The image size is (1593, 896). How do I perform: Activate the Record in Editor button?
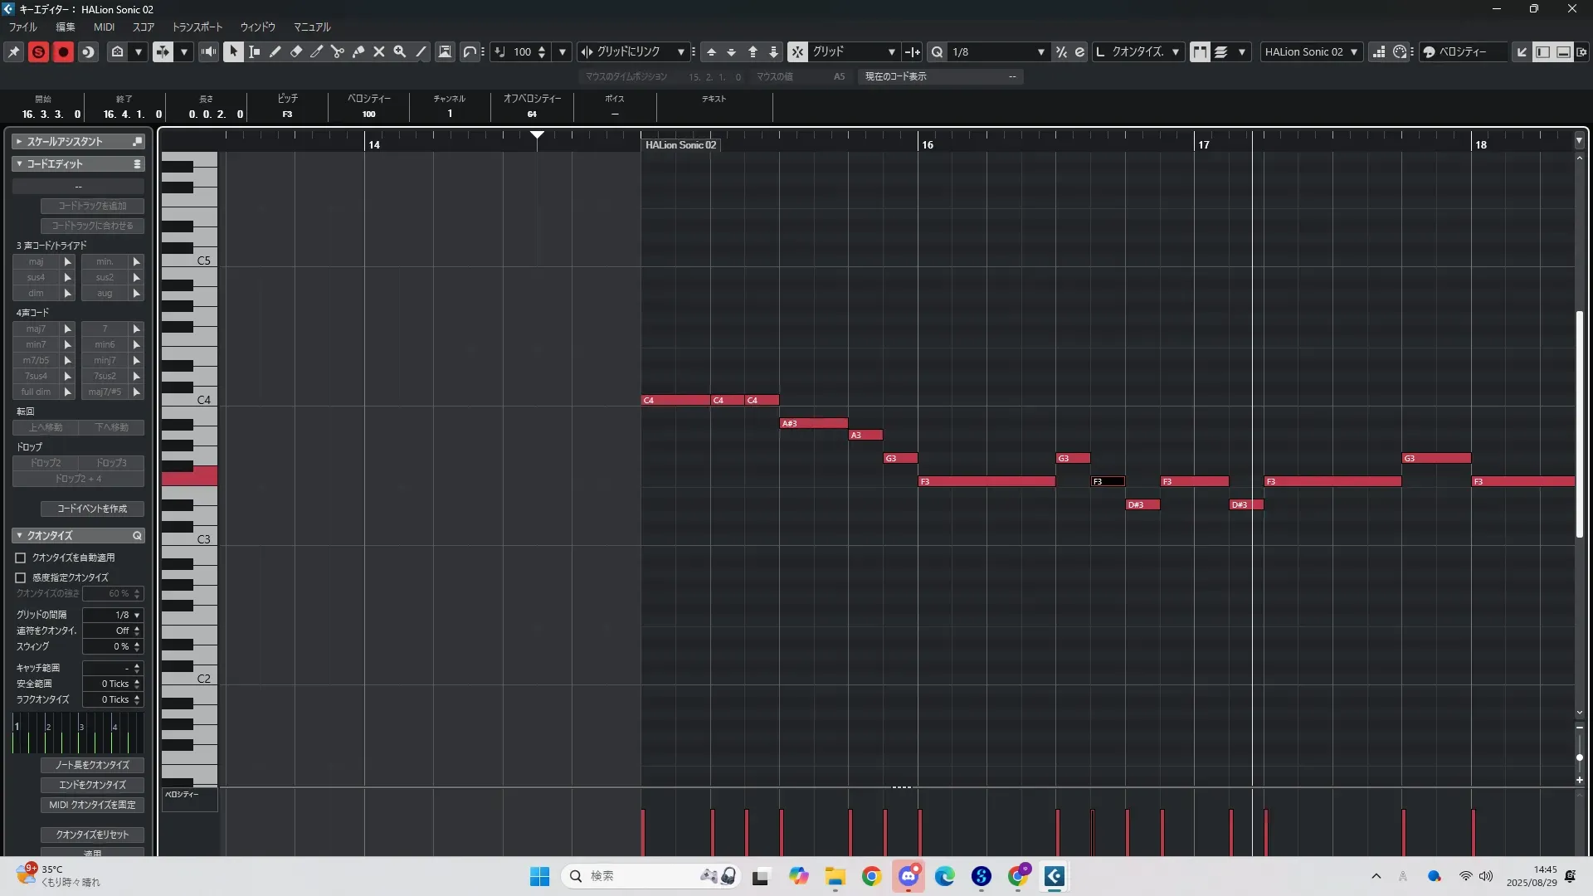click(x=63, y=51)
